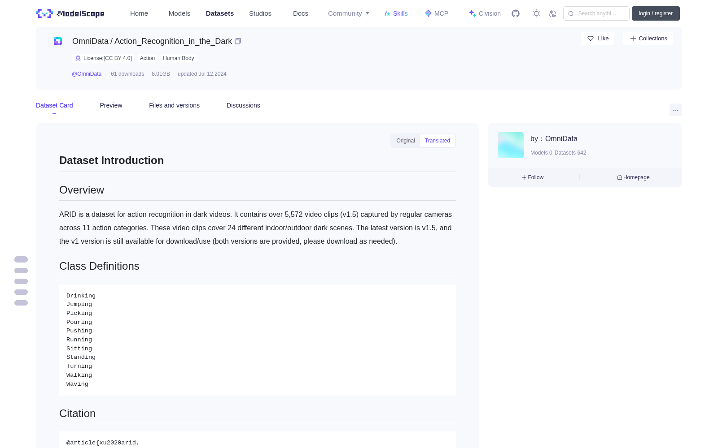The height and width of the screenshot is (448, 718).
Task: Click the "Turning" class line
Action: click(79, 366)
